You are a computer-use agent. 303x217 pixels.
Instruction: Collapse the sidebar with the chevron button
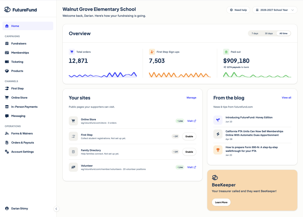pos(56,209)
